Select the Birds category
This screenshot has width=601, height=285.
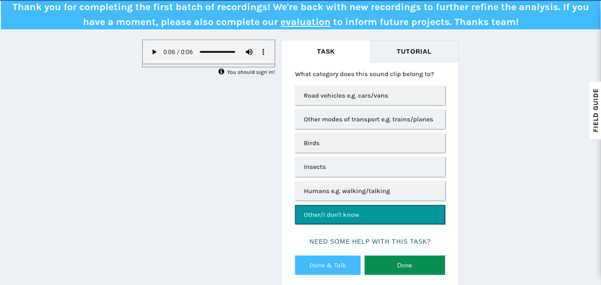(x=370, y=143)
